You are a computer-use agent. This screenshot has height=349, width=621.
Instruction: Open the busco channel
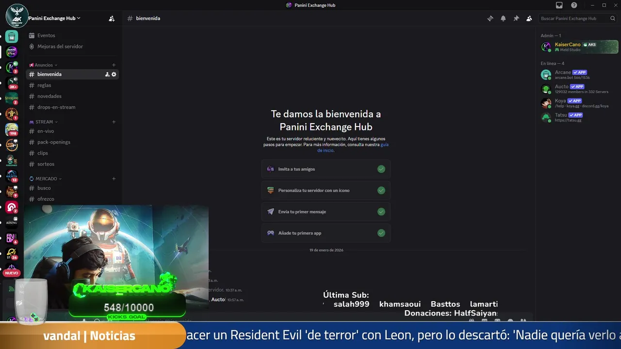pyautogui.click(x=73, y=188)
